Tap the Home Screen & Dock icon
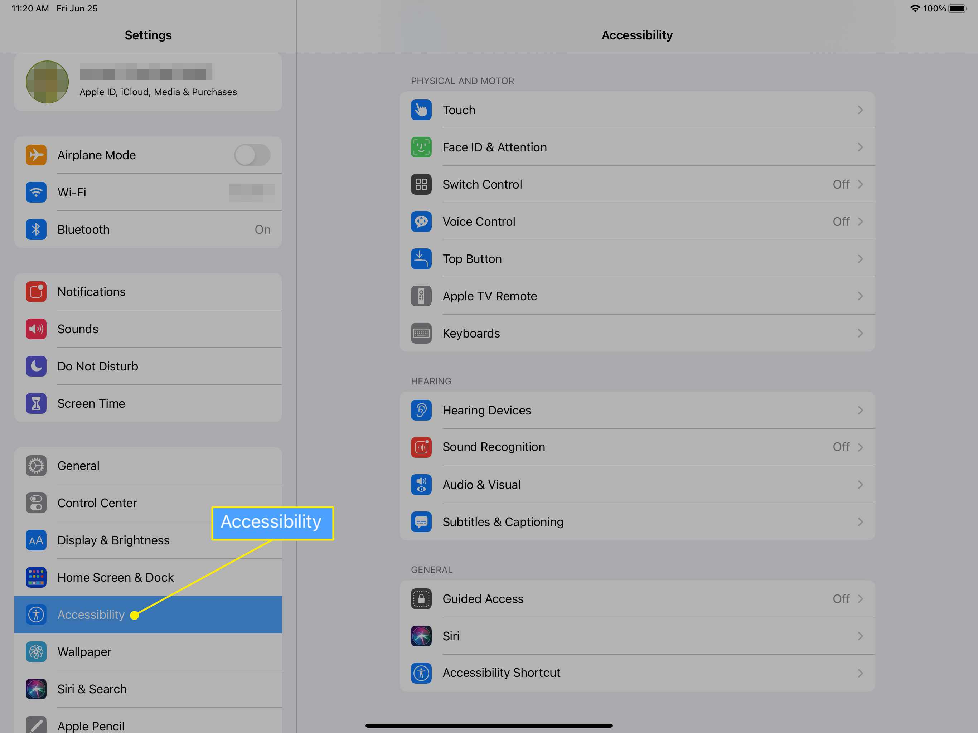 36,577
